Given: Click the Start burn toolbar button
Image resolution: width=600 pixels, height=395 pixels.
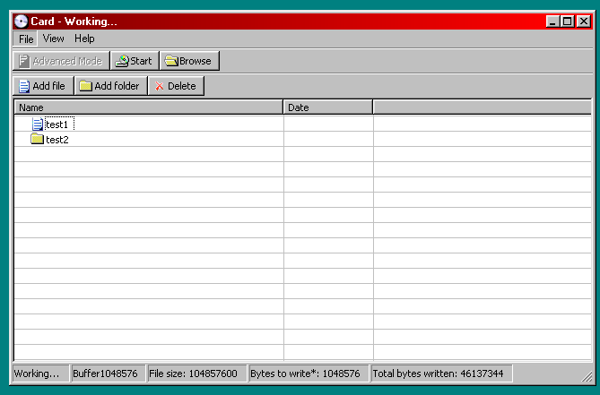Looking at the screenshot, I should 134,61.
